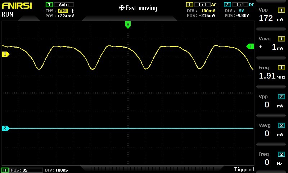Select the cyan channel 2 badge in header
This screenshot has height=173, width=288.
coord(228,5)
